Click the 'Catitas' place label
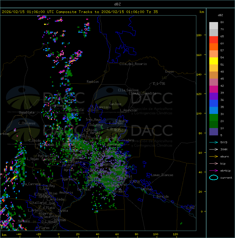The width and height of the screenshot is (235, 238). (x=147, y=189)
